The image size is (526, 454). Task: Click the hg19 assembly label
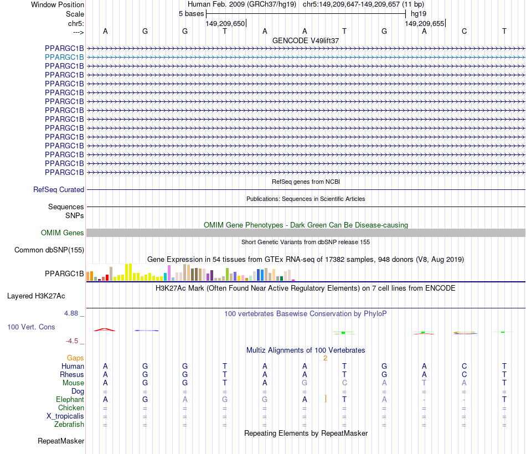point(419,14)
